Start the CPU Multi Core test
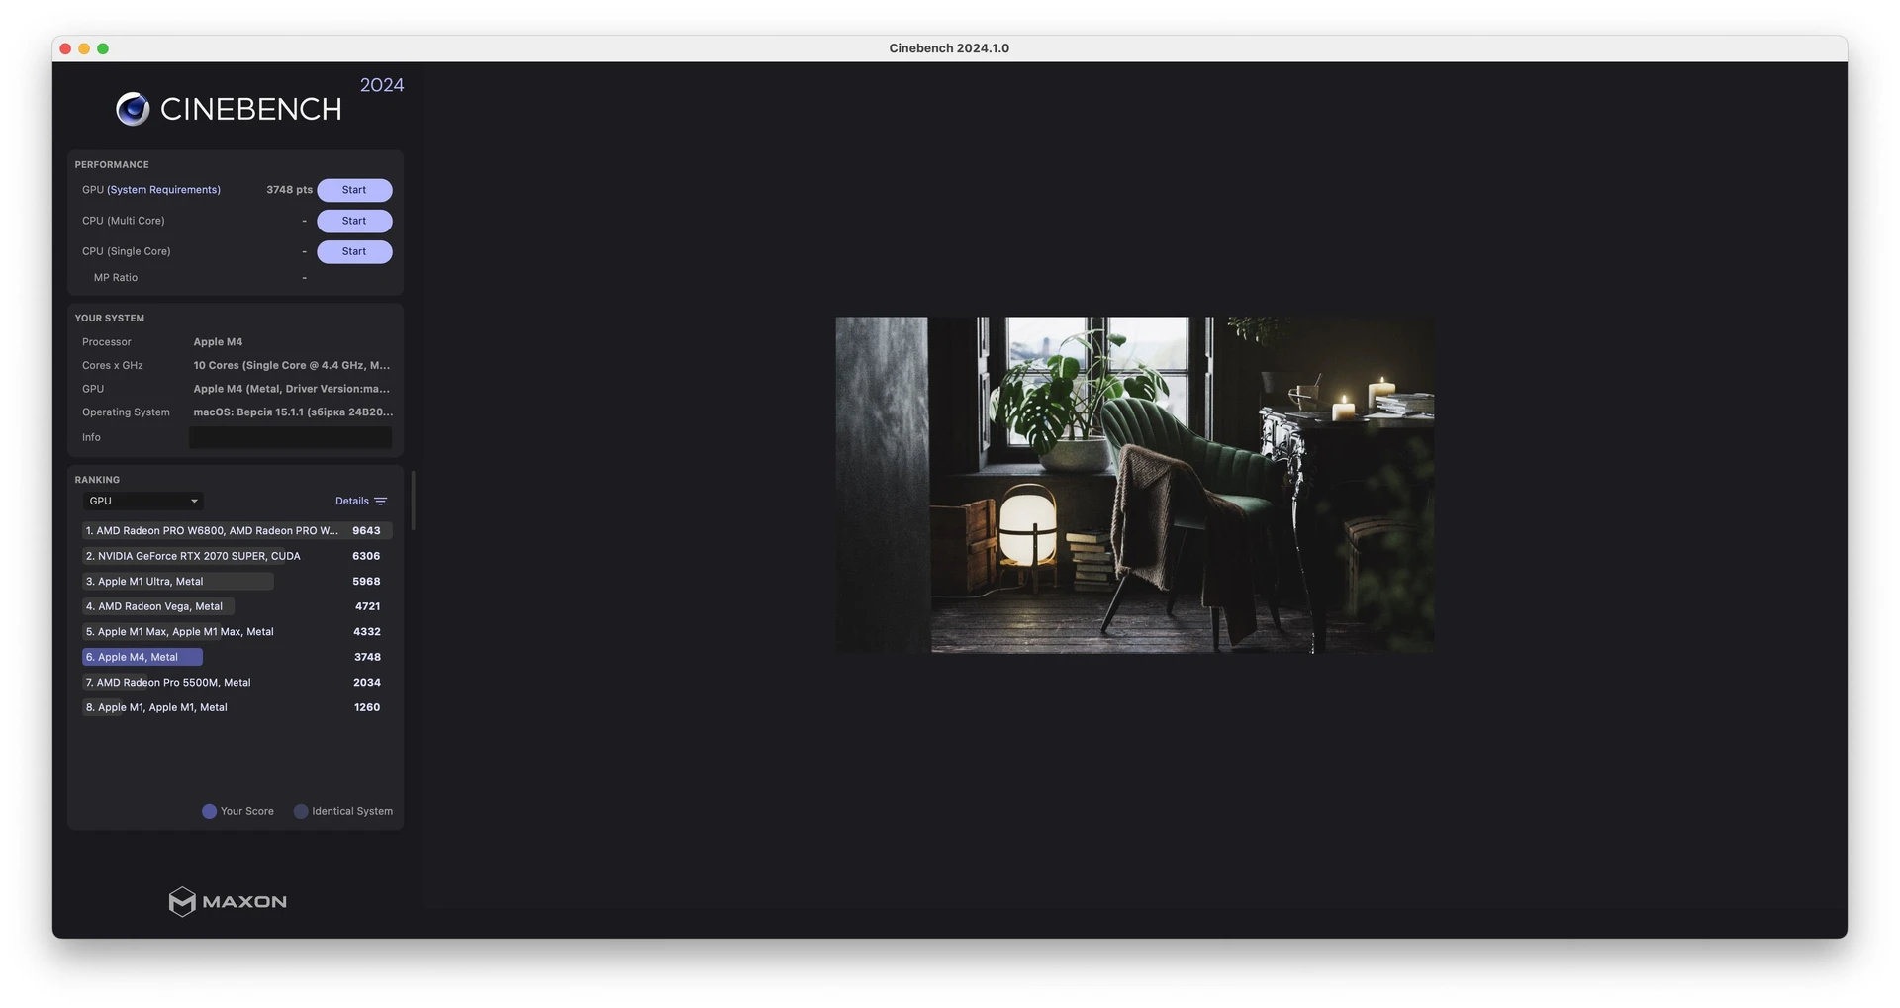 point(354,221)
